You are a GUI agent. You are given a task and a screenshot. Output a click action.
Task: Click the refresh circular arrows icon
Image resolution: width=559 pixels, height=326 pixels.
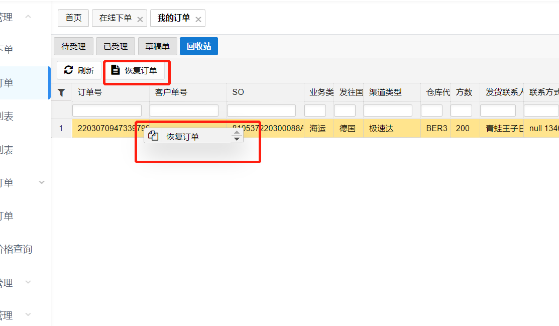coord(68,70)
